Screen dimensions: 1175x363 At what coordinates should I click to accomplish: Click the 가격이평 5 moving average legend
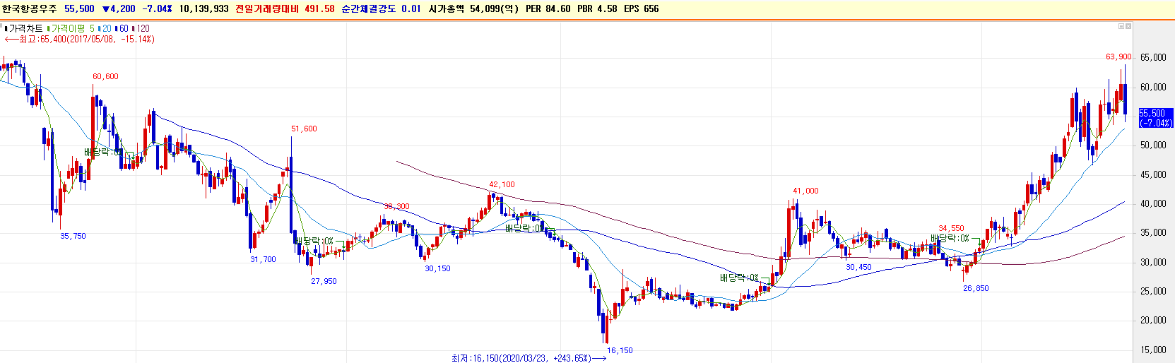click(x=72, y=29)
